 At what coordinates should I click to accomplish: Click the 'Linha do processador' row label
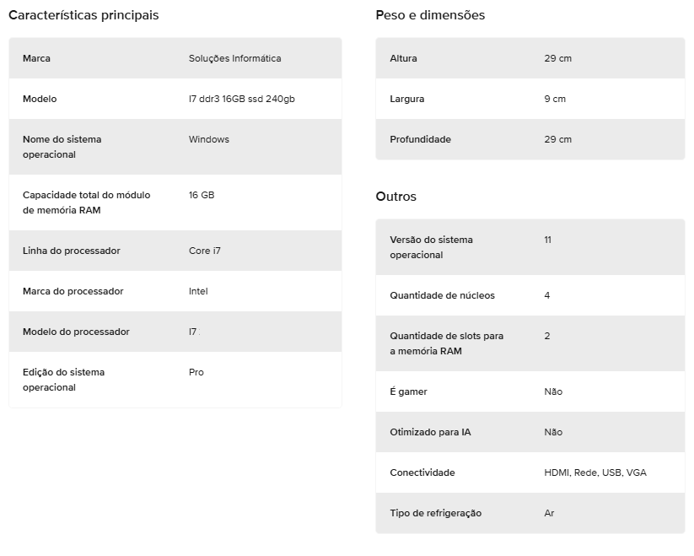point(71,251)
